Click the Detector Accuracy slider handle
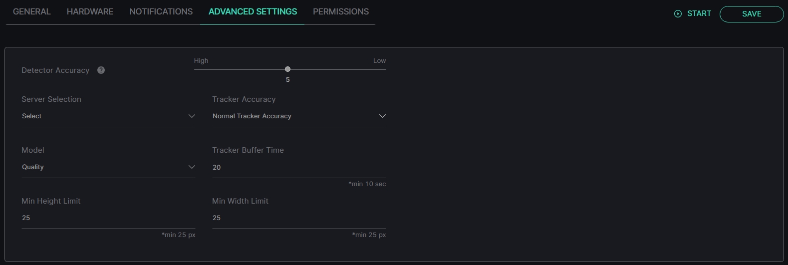 (x=287, y=69)
